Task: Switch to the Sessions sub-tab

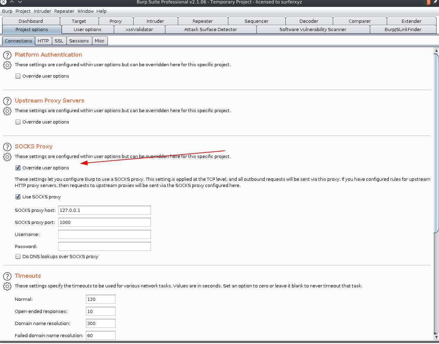Action: coord(79,41)
